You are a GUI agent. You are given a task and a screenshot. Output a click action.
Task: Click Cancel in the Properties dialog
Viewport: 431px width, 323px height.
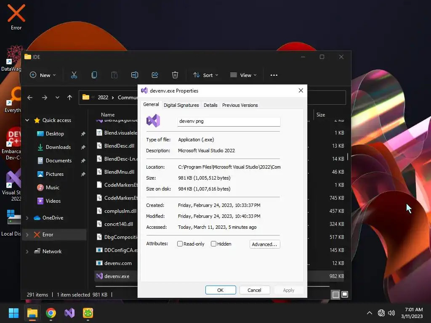(254, 290)
